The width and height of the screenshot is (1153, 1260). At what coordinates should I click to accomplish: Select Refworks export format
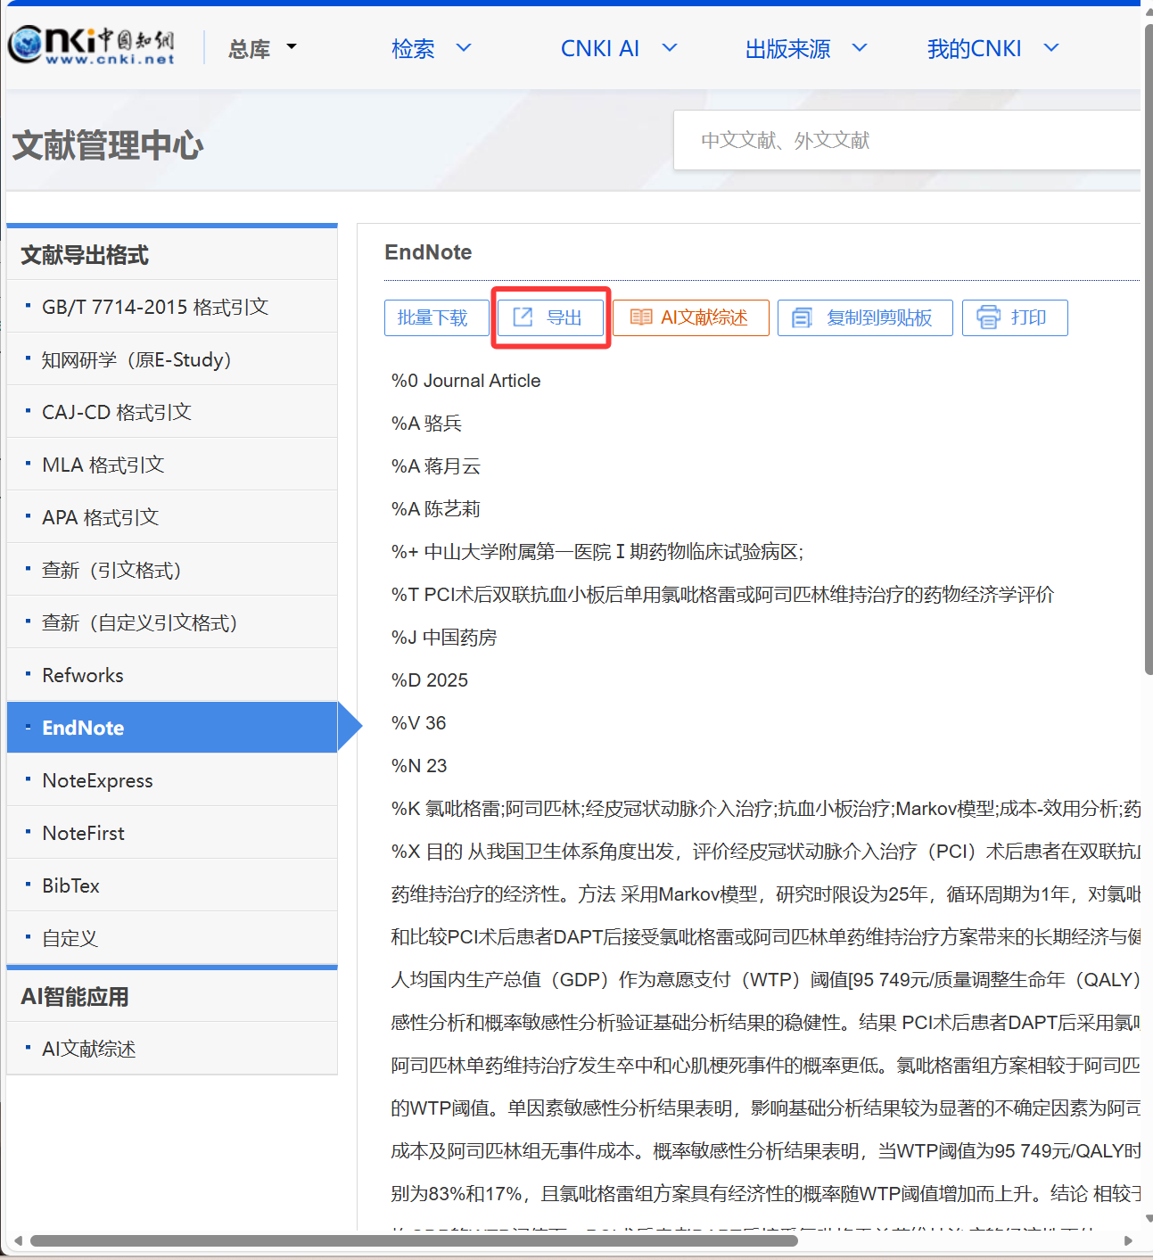pyautogui.click(x=172, y=675)
